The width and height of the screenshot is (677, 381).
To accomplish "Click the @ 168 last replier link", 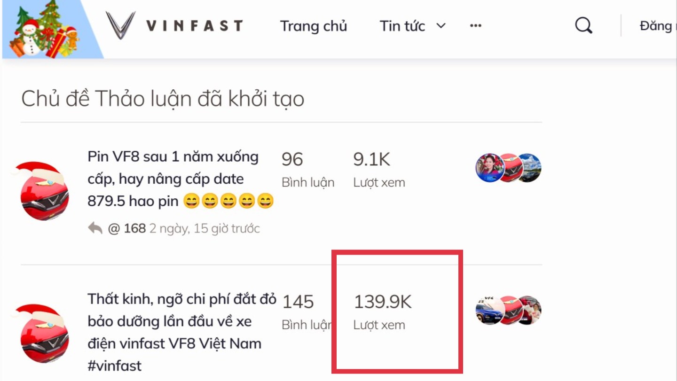I will coord(127,229).
